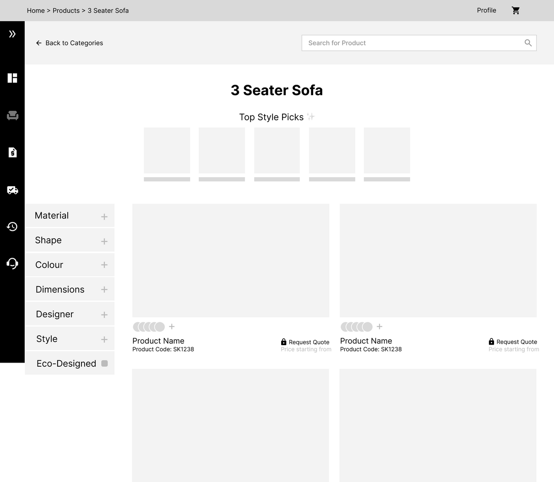This screenshot has width=554, height=482.
Task: Expand the Style filter
Action: (104, 339)
